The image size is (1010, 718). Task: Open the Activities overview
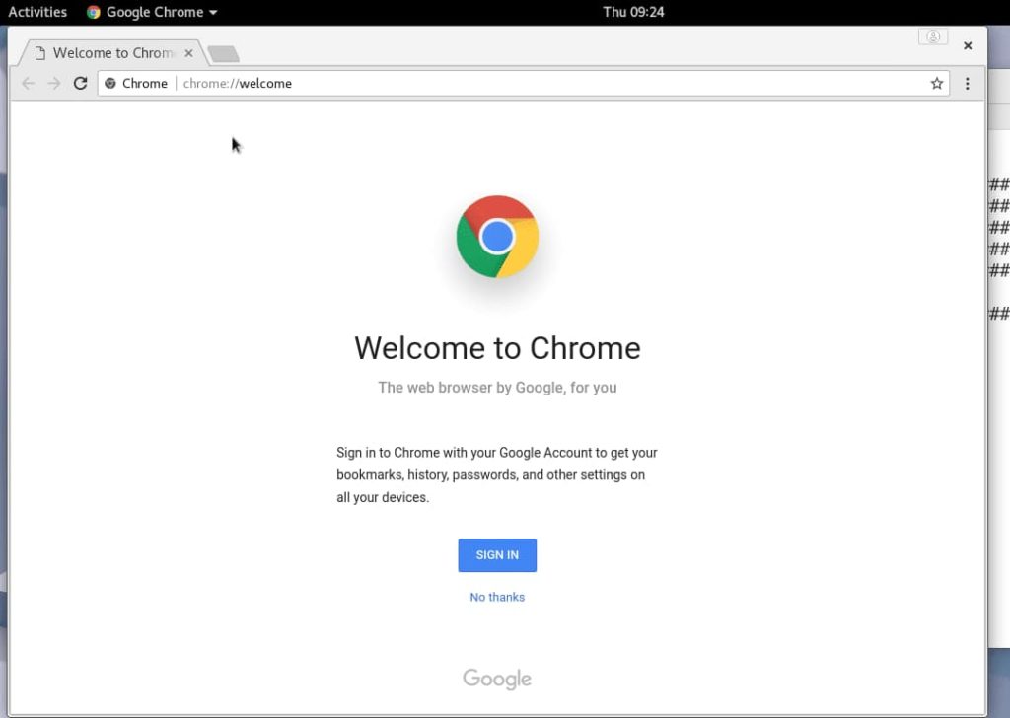(37, 12)
